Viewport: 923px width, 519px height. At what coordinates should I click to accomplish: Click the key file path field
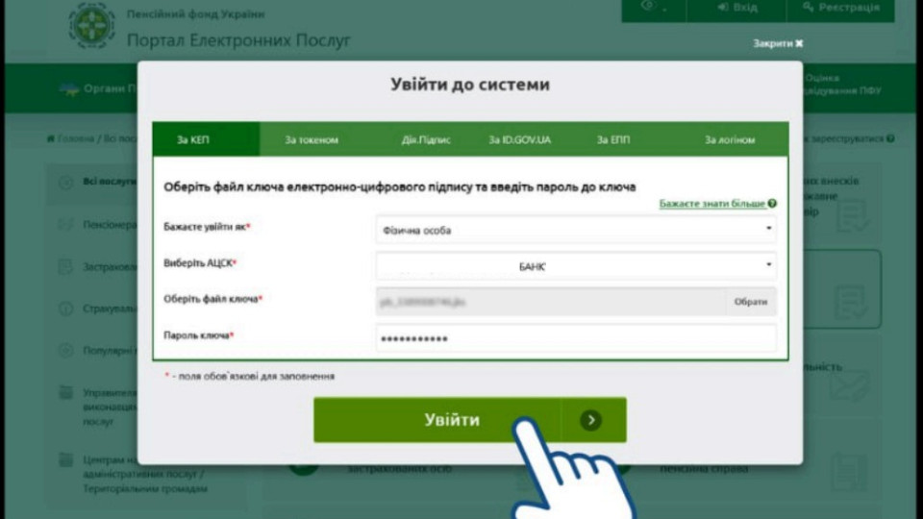click(x=550, y=302)
